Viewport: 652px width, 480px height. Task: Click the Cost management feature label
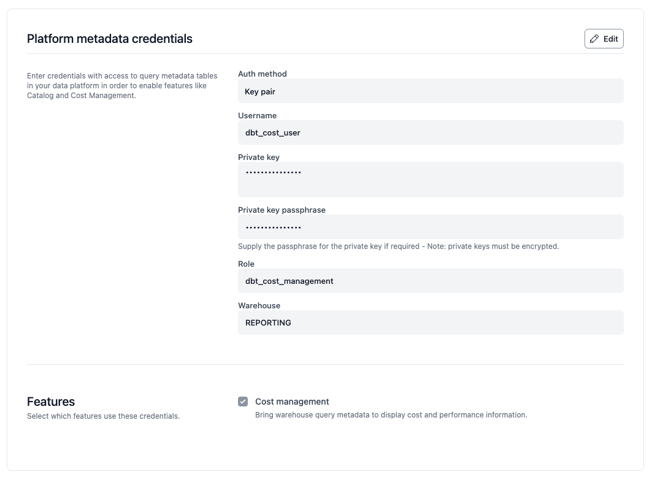[292, 401]
